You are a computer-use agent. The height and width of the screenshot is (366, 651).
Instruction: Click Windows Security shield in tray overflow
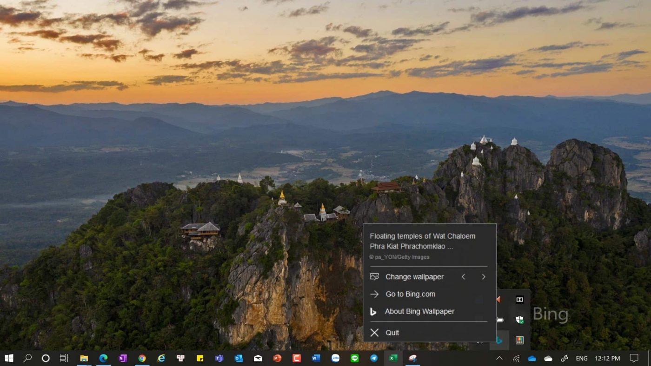tap(519, 320)
